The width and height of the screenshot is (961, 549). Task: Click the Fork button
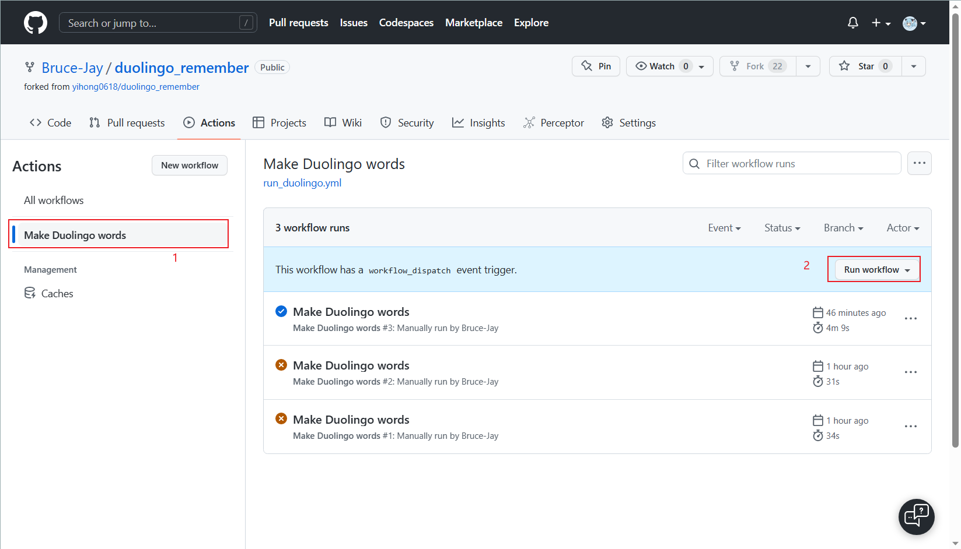[757, 66]
